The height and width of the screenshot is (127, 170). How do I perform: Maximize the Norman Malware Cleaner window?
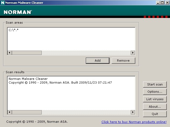(x=162, y=3)
